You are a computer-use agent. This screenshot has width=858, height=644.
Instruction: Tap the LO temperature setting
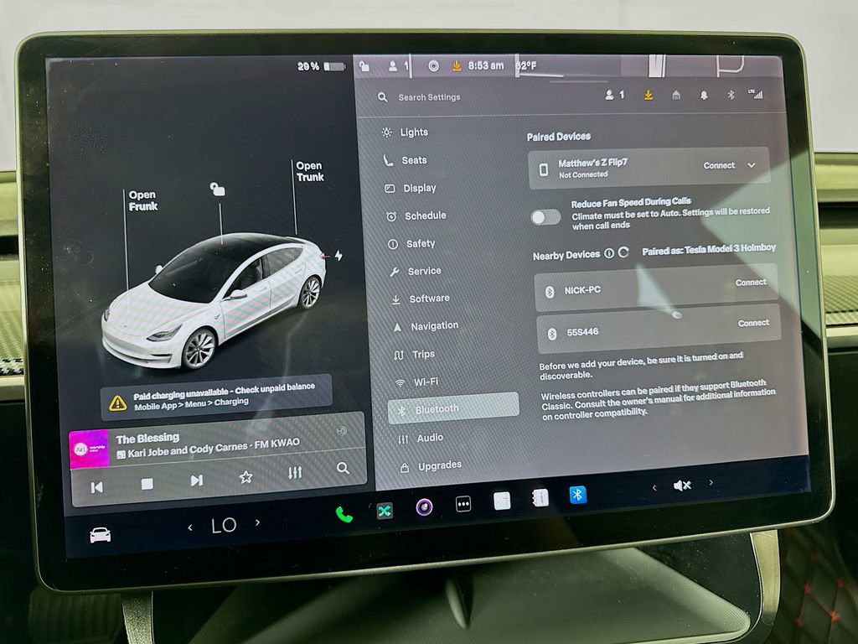[224, 526]
